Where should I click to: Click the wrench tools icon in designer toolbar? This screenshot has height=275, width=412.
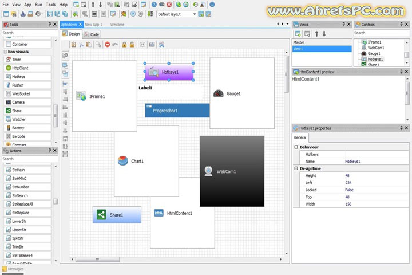161,45
